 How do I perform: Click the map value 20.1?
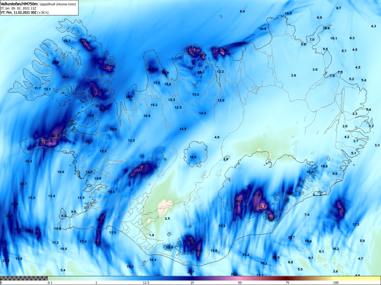(x=65, y=77)
